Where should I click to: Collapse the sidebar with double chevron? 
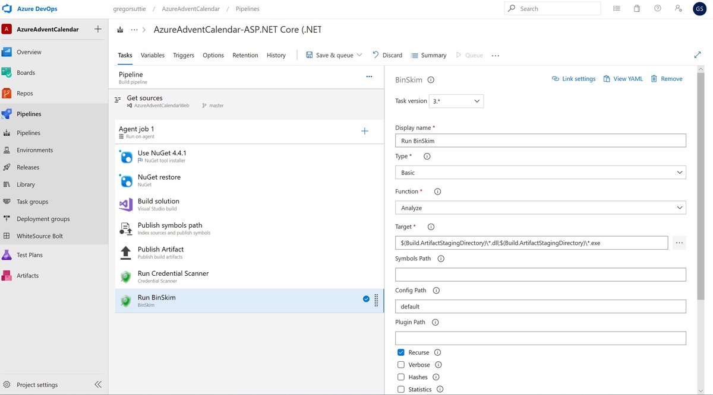point(98,384)
